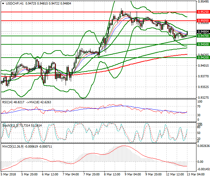This screenshot has width=210, height=178.
Task: Click the 9 Mar 20:00 time label
Action: point(153,174)
